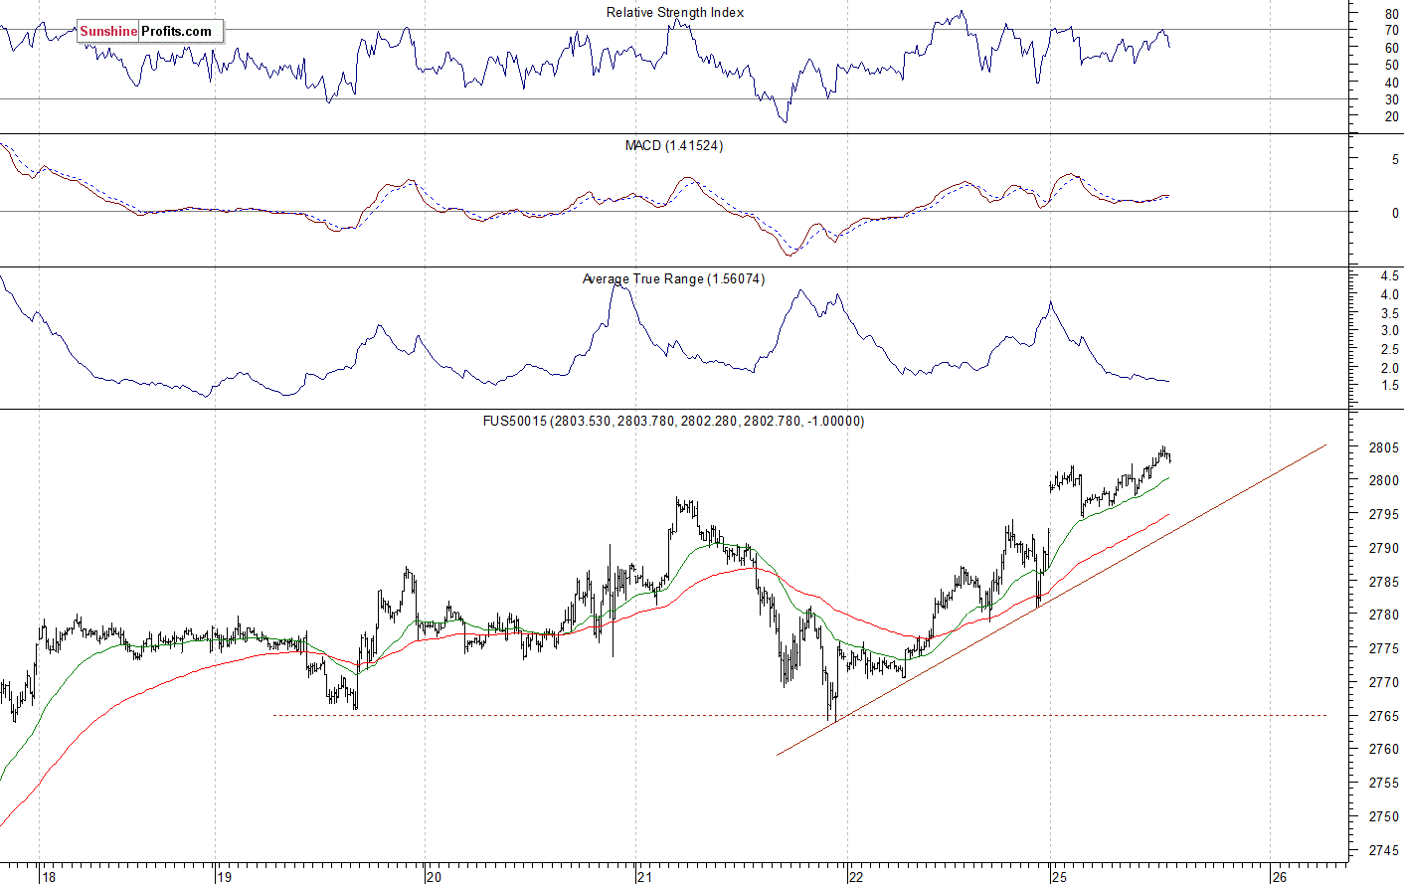Click date marker 21 on time axis
Screen dimensions: 1404x884
tap(645, 876)
